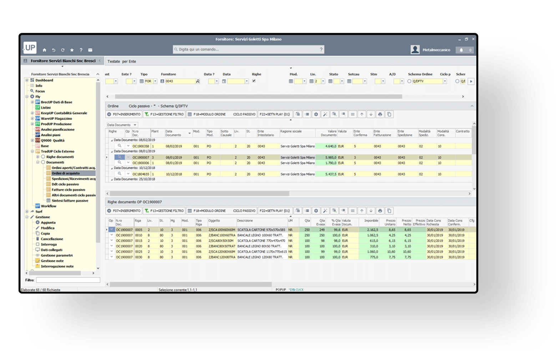The image size is (556, 355).
Task: Select the Documenti radio button in tree
Action: click(43, 162)
